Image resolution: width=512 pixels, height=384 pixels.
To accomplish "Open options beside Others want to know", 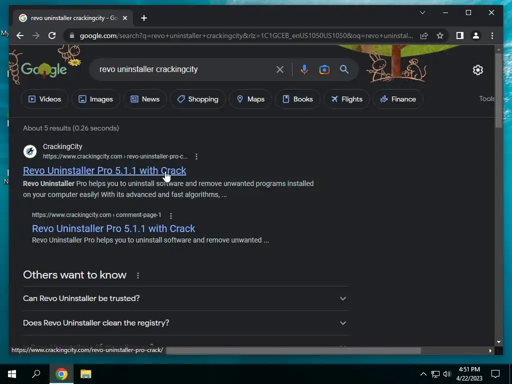I will tap(138, 275).
